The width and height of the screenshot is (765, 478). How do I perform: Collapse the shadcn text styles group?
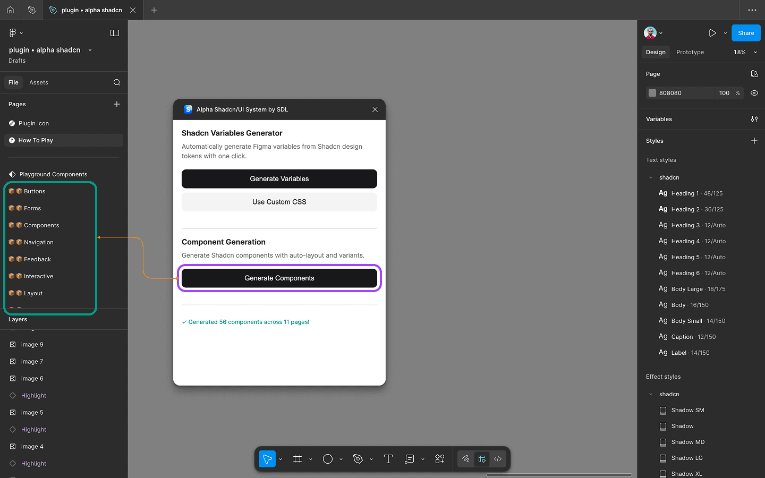pos(650,177)
